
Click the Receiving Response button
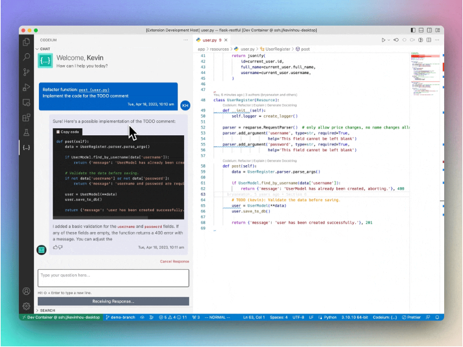[113, 302]
